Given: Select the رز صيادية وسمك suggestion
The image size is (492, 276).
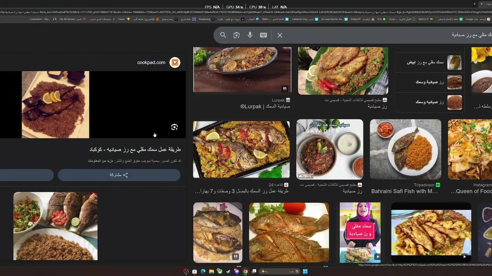Looking at the screenshot, I should pos(429,82).
